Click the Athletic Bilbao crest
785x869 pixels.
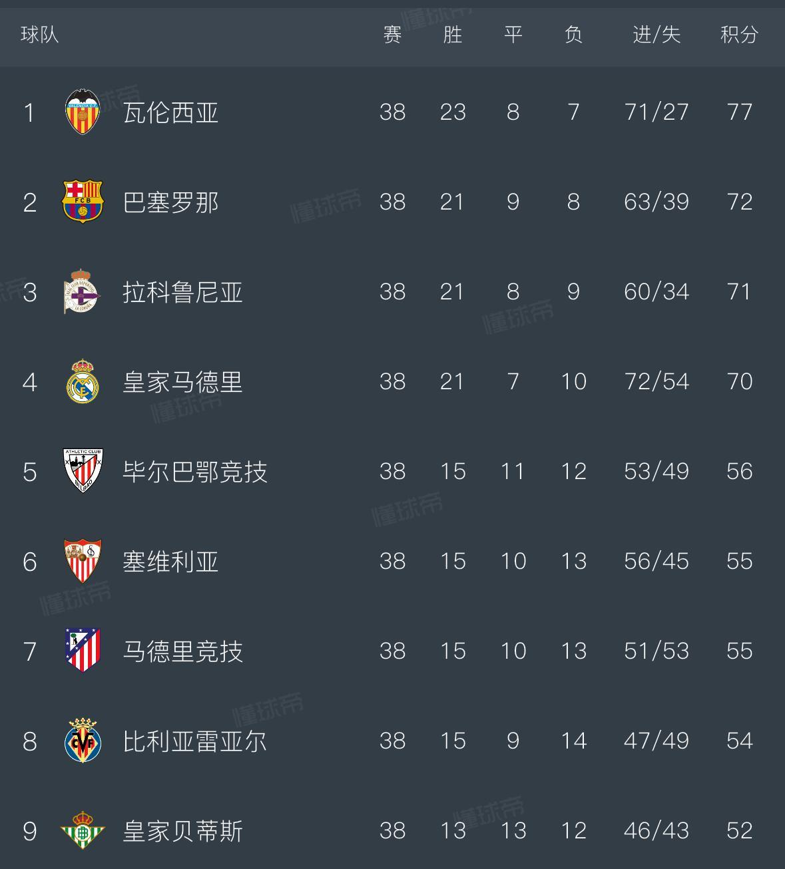click(83, 471)
